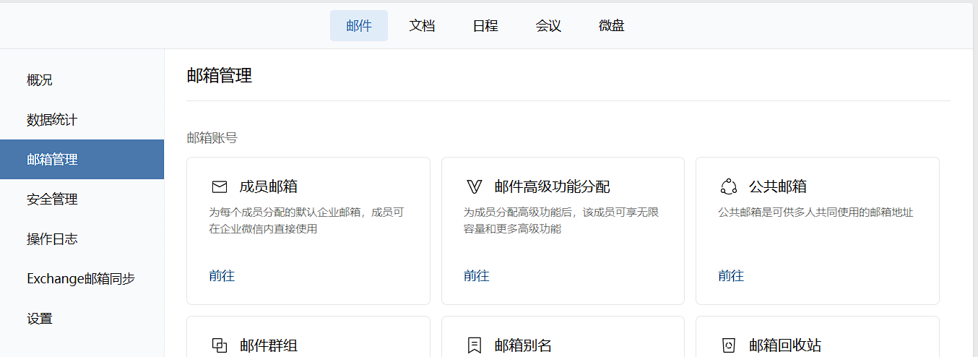Open the 日程 tab
Image resolution: width=978 pixels, height=357 pixels.
pyautogui.click(x=485, y=26)
